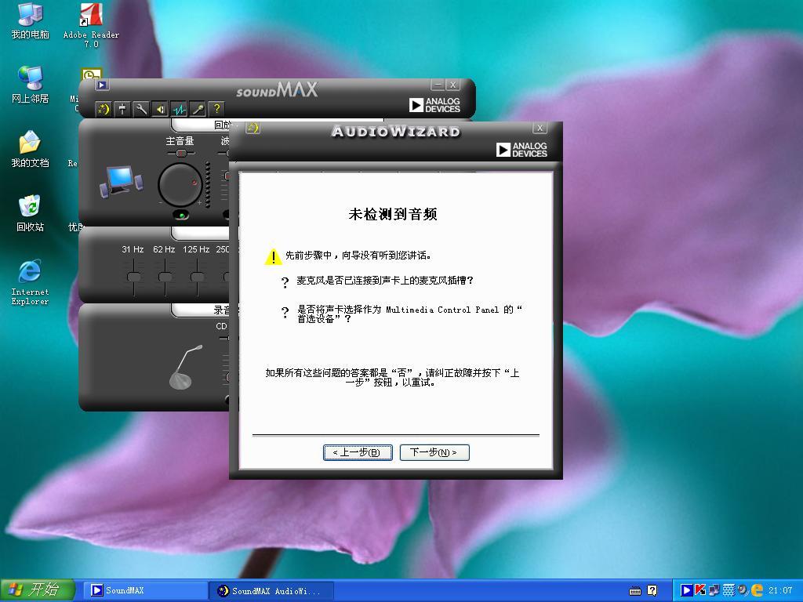803x602 pixels.
Task: Open the AudioWizard moon-and-stars icon in SoundMAX toolbar
Action: 104,108
